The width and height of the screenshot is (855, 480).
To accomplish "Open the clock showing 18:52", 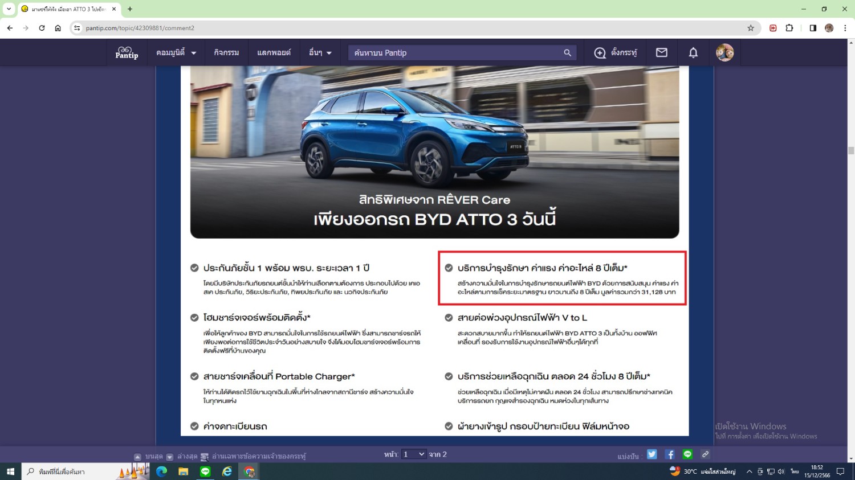I will point(817,471).
